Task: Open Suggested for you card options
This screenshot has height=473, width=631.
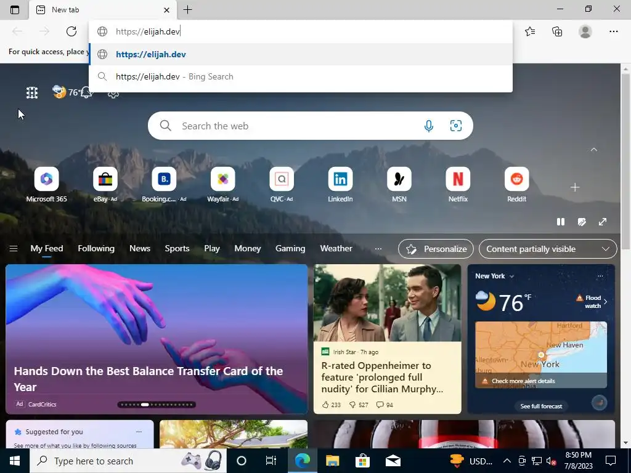Action: click(x=139, y=432)
